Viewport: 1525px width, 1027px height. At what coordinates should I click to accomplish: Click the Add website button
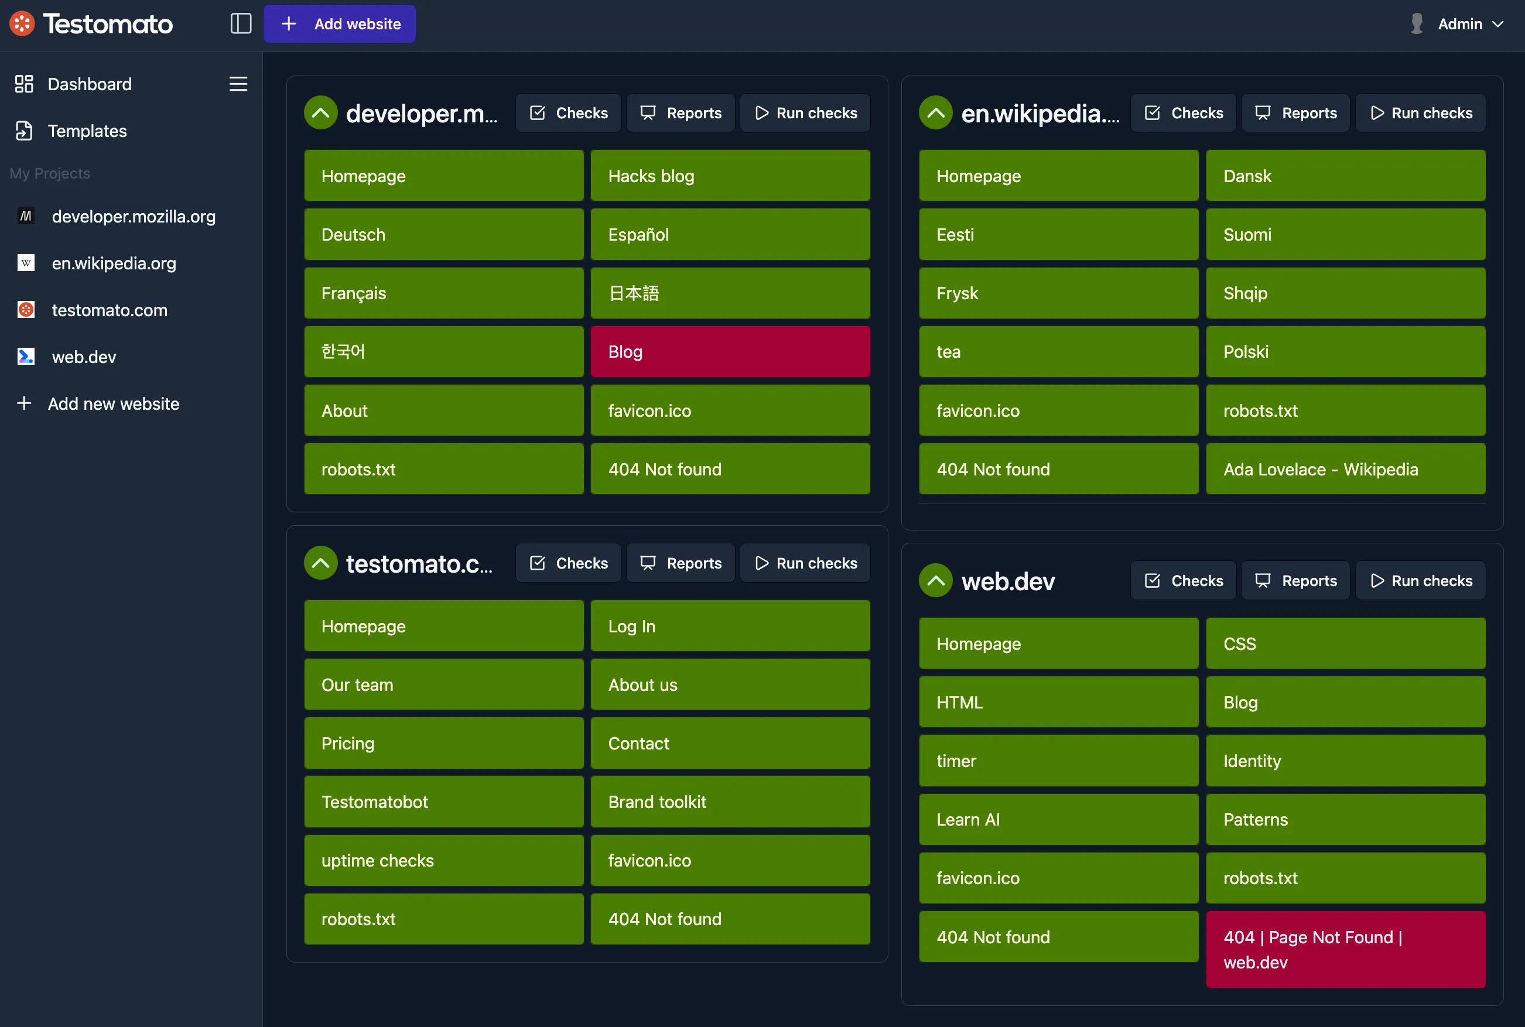point(338,23)
